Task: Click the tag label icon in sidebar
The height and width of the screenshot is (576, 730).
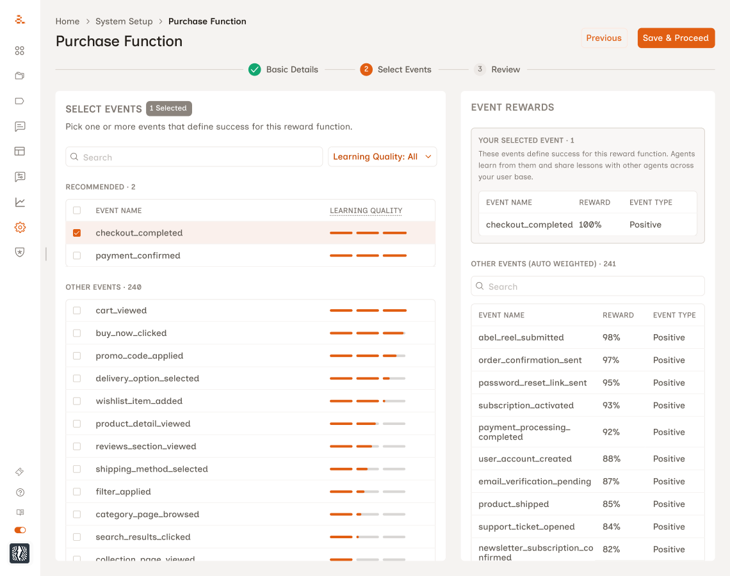Action: coord(20,101)
